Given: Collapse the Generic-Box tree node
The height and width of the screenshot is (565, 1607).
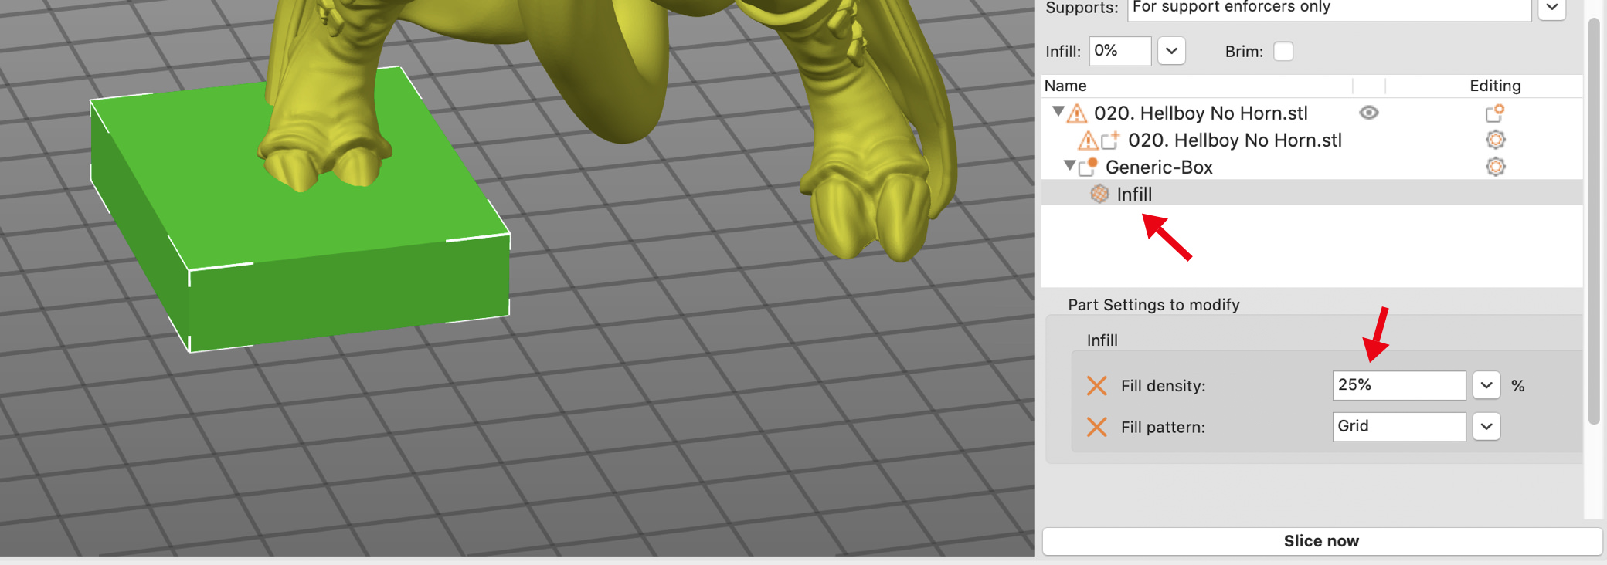Looking at the screenshot, I should pyautogui.click(x=1069, y=165).
